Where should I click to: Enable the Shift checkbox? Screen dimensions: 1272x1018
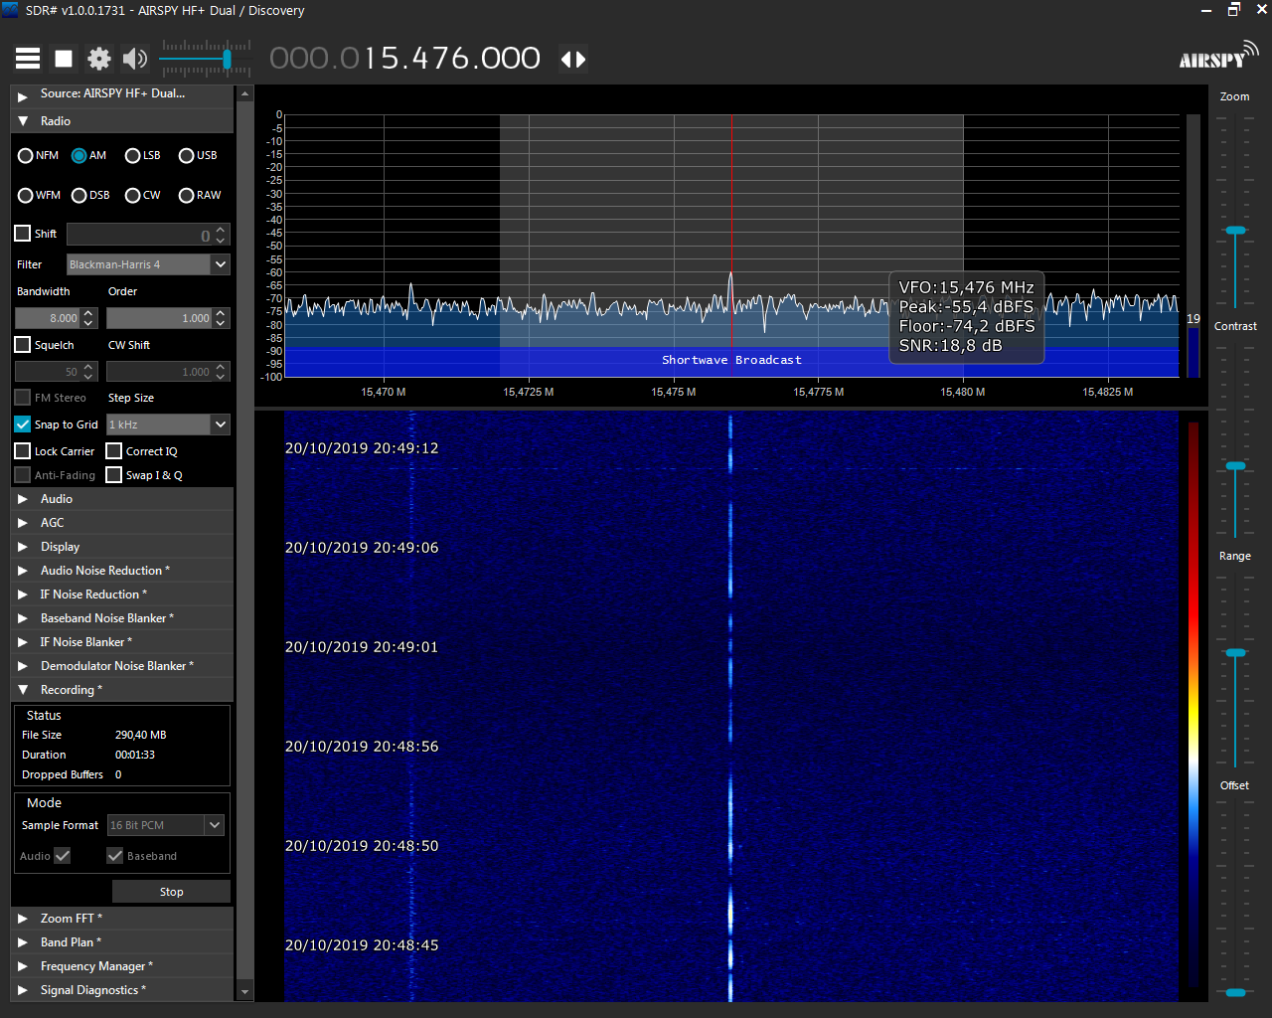(x=23, y=234)
